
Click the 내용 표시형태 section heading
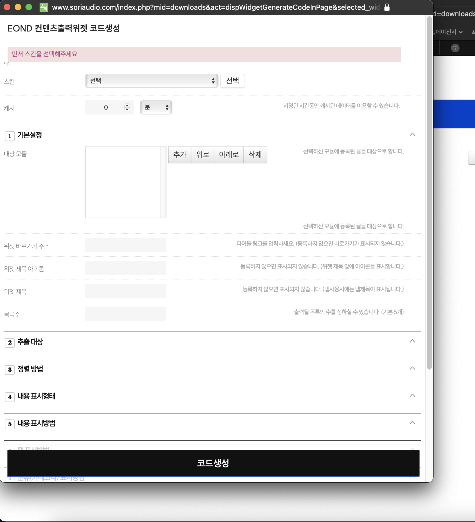click(x=36, y=396)
